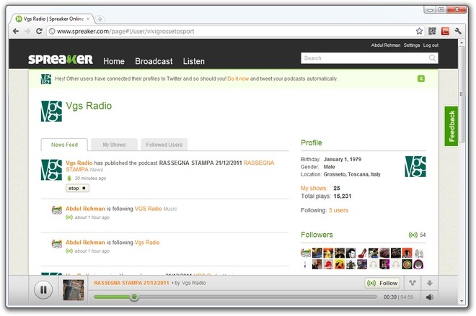This screenshot has height=316, width=476.
Task: Click the address bar URL
Action: (125, 31)
